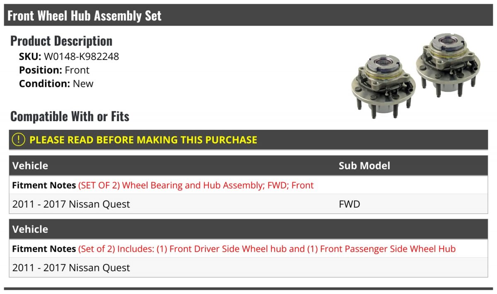The width and height of the screenshot is (497, 294).
Task: Click the Vehicle column header beside Sub Model
Action: (30, 166)
